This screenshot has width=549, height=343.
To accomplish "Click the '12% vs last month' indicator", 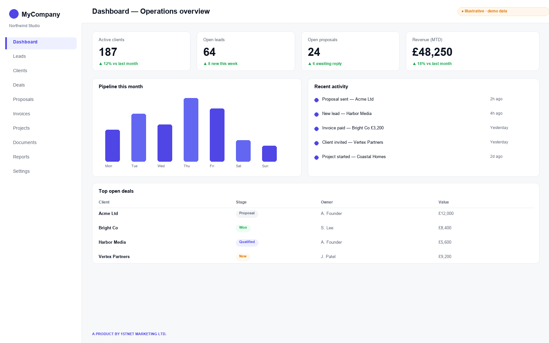I will [x=118, y=64].
